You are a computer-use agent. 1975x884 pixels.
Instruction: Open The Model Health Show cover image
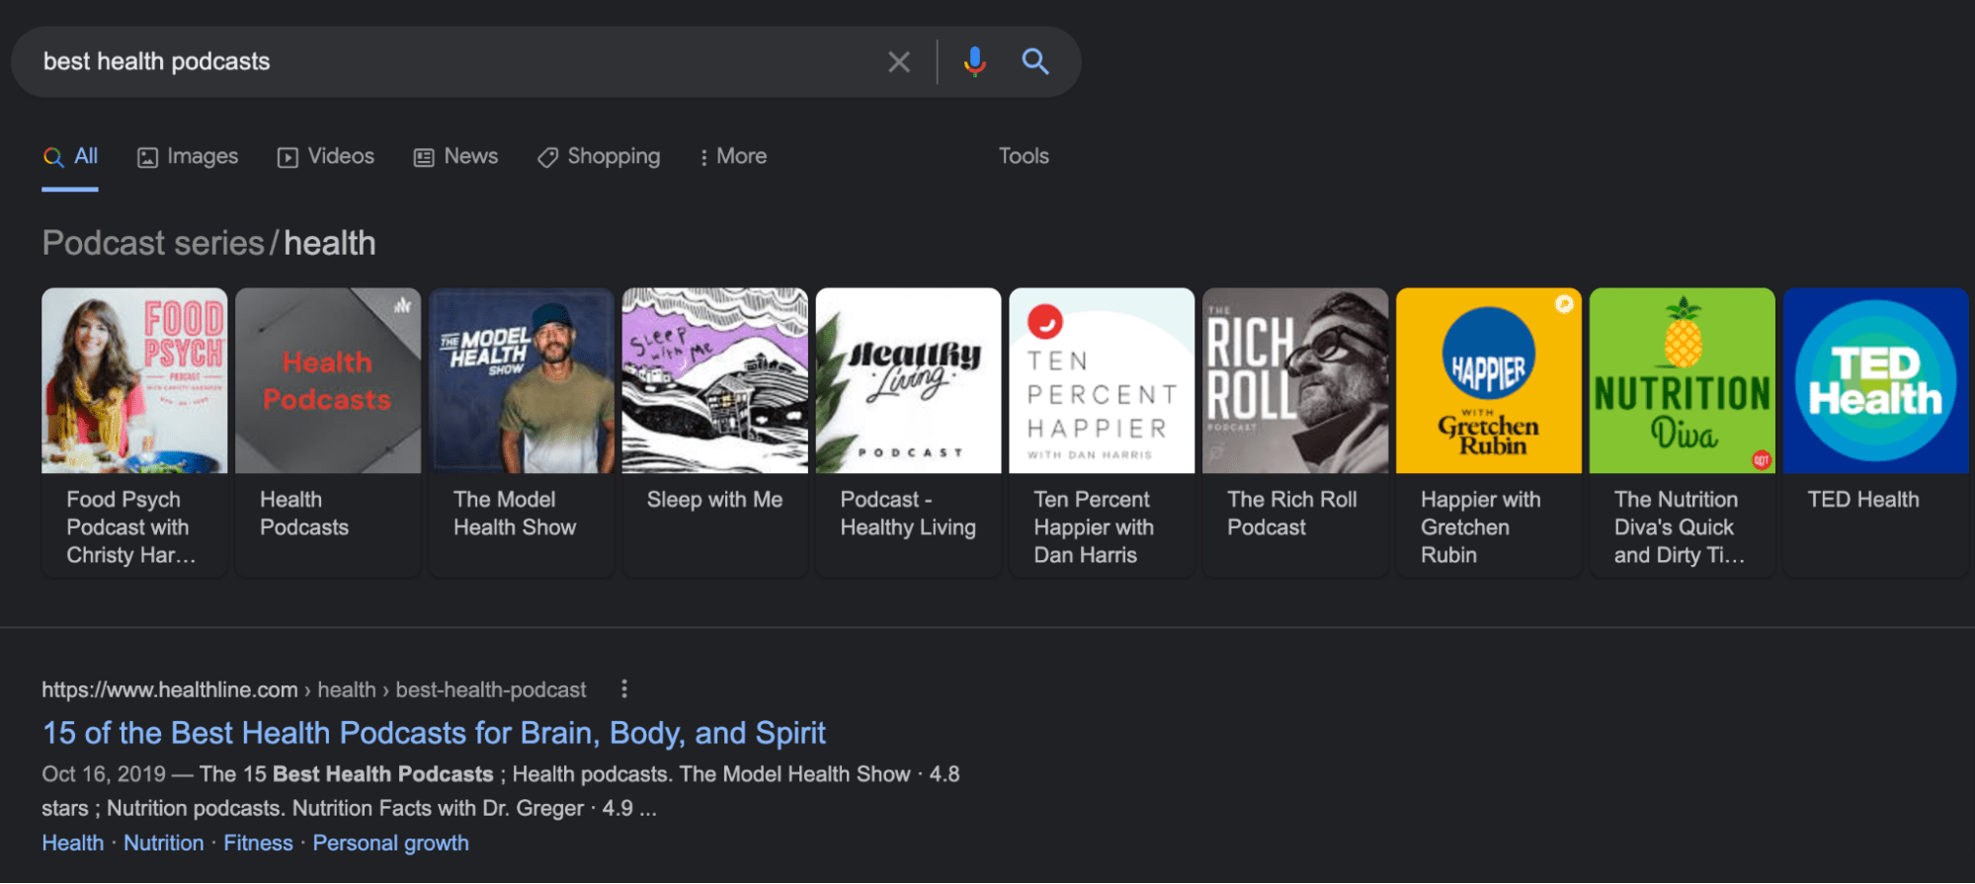[x=522, y=380]
